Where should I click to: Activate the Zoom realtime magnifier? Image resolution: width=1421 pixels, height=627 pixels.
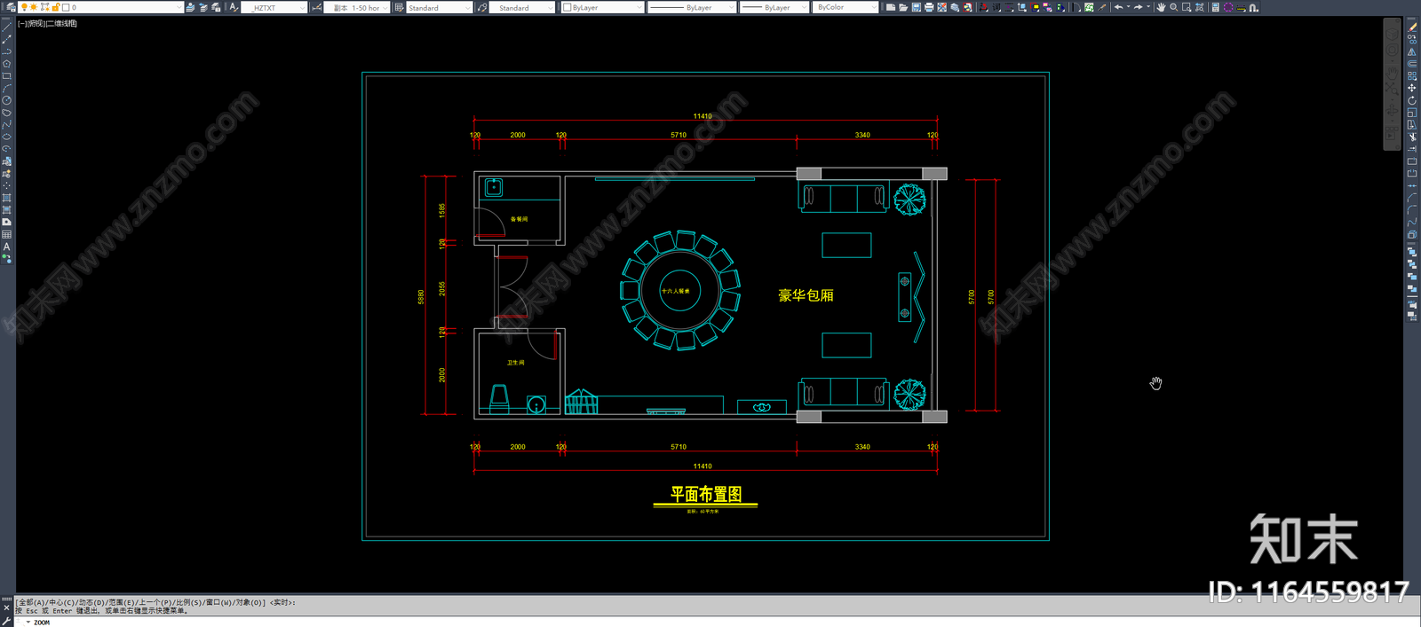1173,7
